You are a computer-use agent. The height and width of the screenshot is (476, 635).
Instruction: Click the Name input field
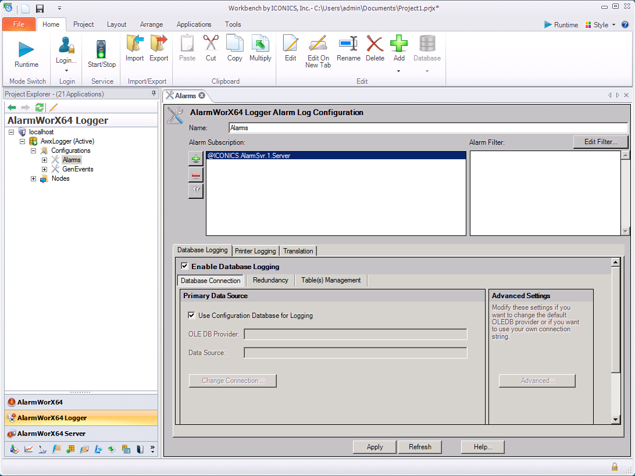pyautogui.click(x=427, y=127)
